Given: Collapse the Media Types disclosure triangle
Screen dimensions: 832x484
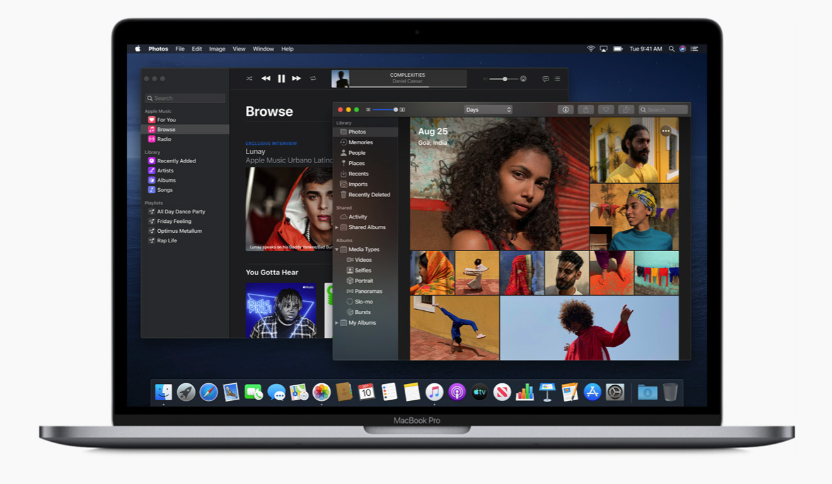Looking at the screenshot, I should [x=337, y=249].
